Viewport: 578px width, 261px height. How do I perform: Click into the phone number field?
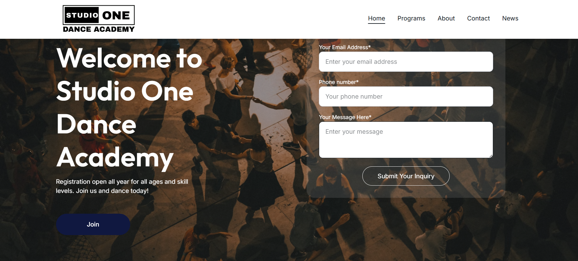click(406, 96)
